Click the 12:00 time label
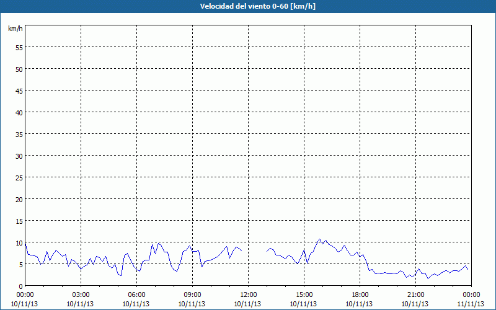496x310 pixels. click(249, 295)
